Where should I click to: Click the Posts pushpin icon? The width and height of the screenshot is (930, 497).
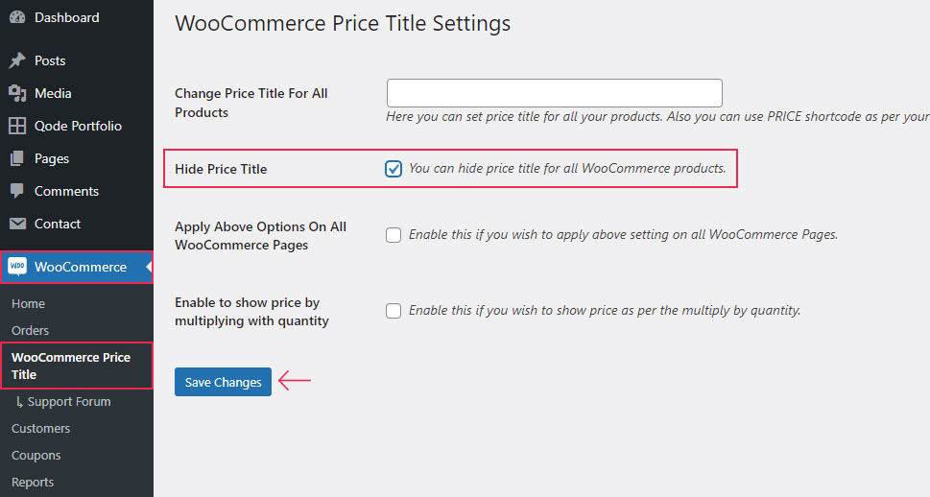point(17,60)
